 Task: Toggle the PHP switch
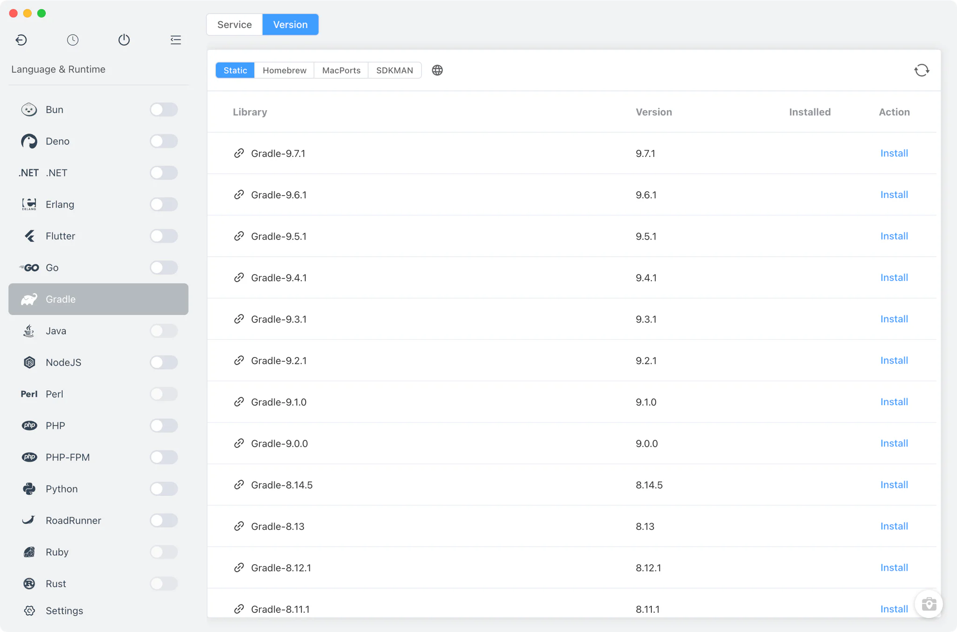(x=164, y=426)
